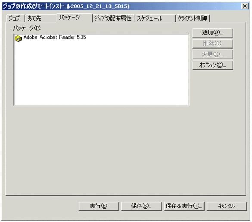Open the ジョブの配布属性 tab
This screenshot has height=222, width=252.
click(x=113, y=18)
